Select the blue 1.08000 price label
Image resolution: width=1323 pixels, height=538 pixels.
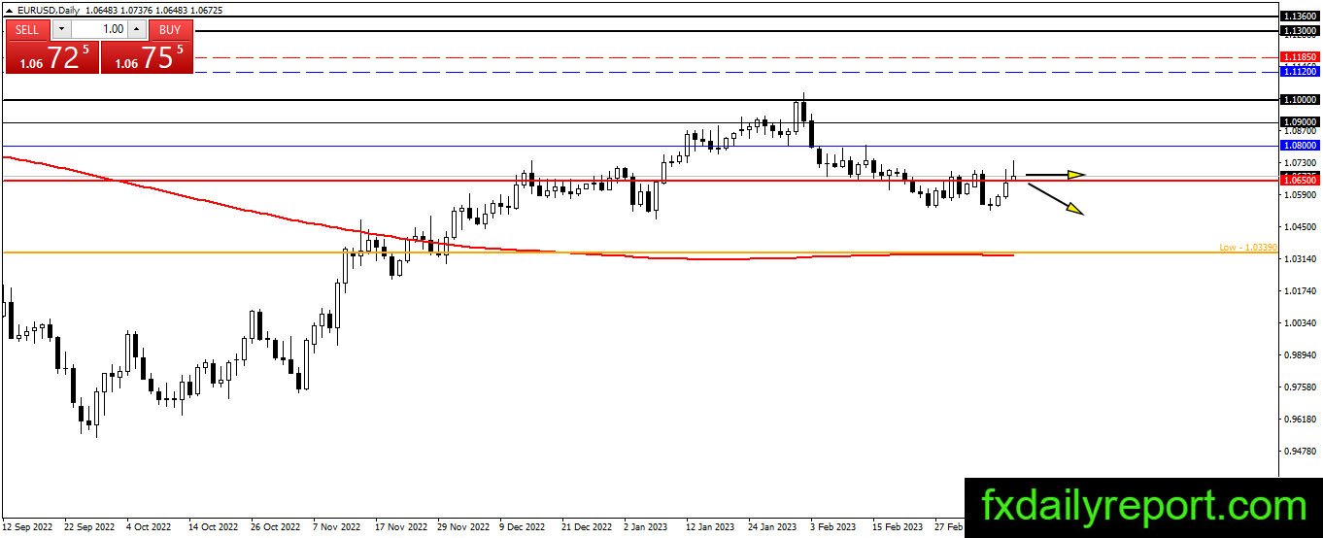tap(1300, 145)
